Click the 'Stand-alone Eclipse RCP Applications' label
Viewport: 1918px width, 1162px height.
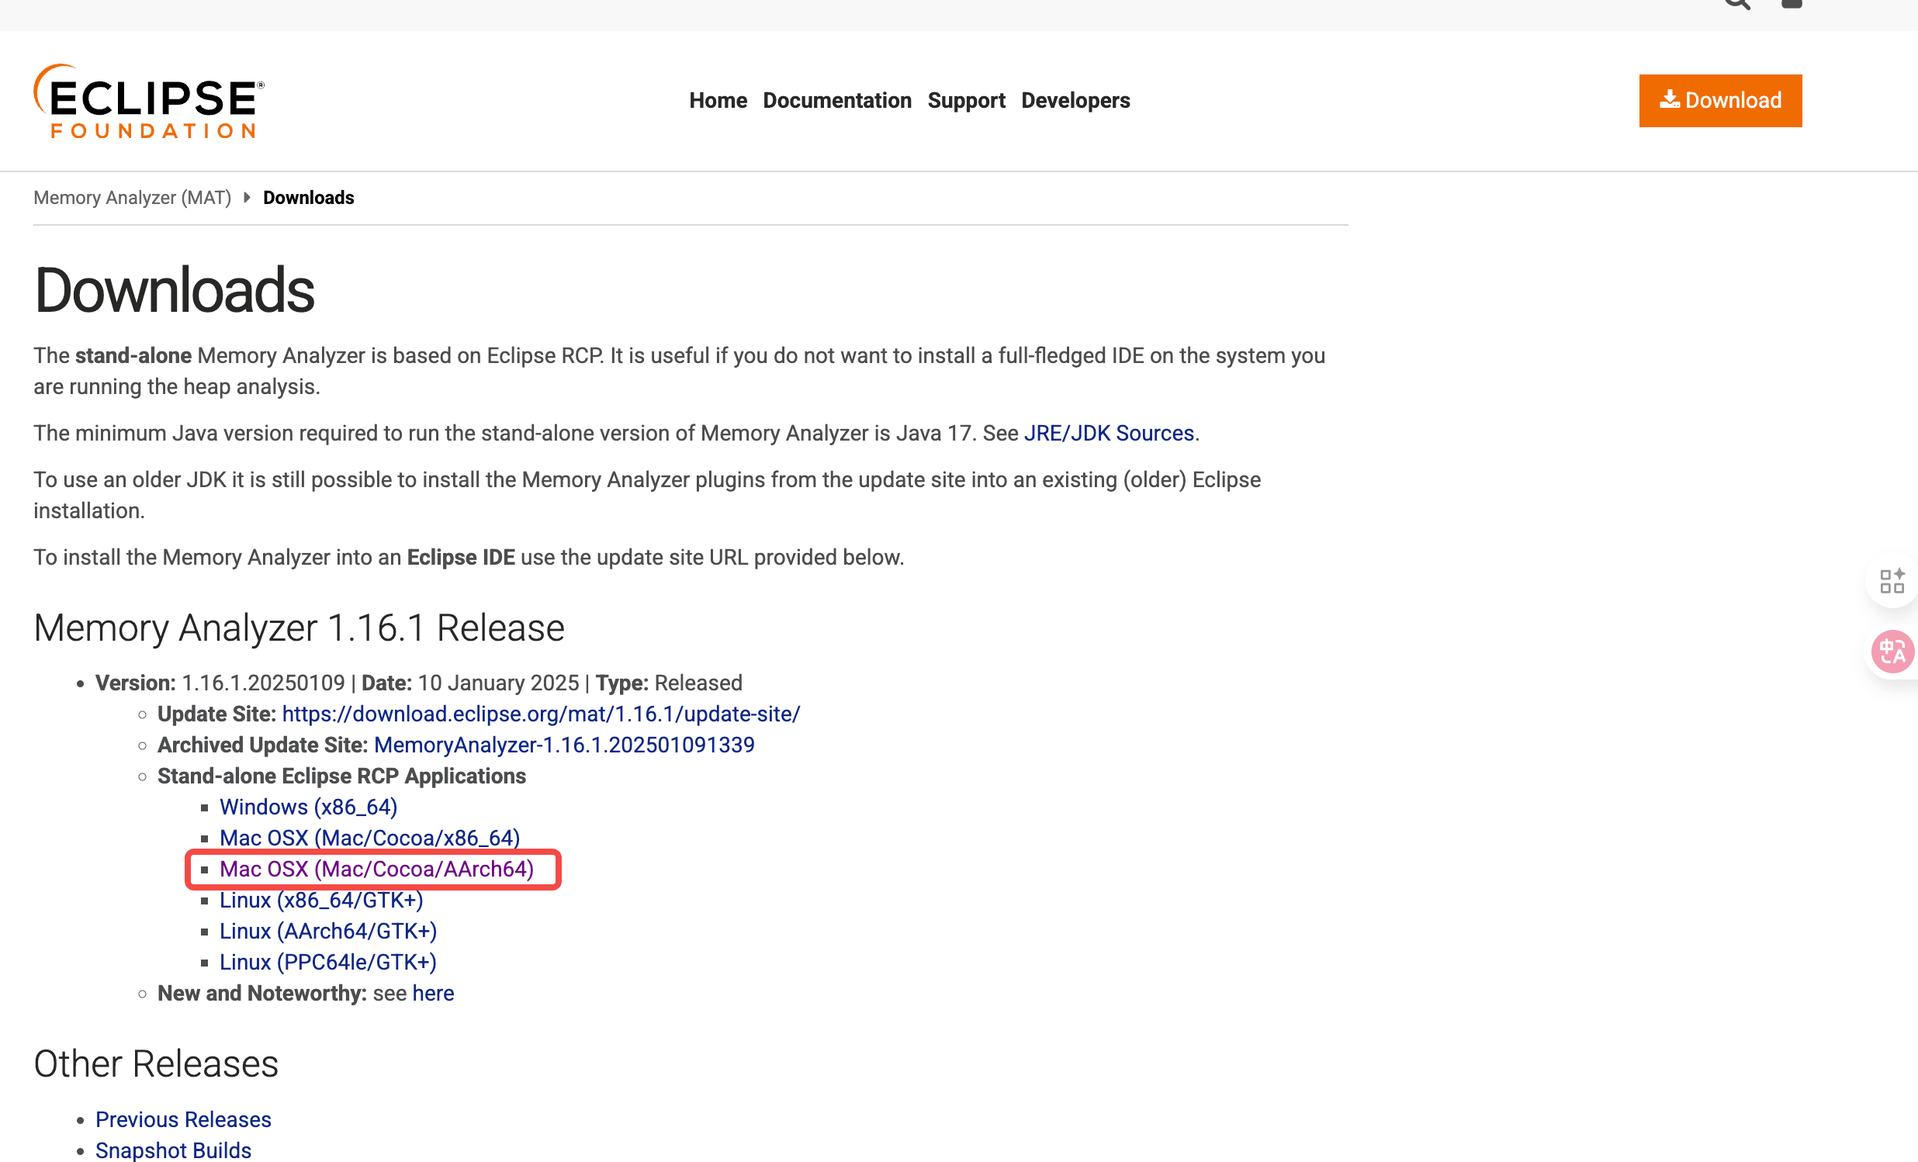pyautogui.click(x=341, y=776)
